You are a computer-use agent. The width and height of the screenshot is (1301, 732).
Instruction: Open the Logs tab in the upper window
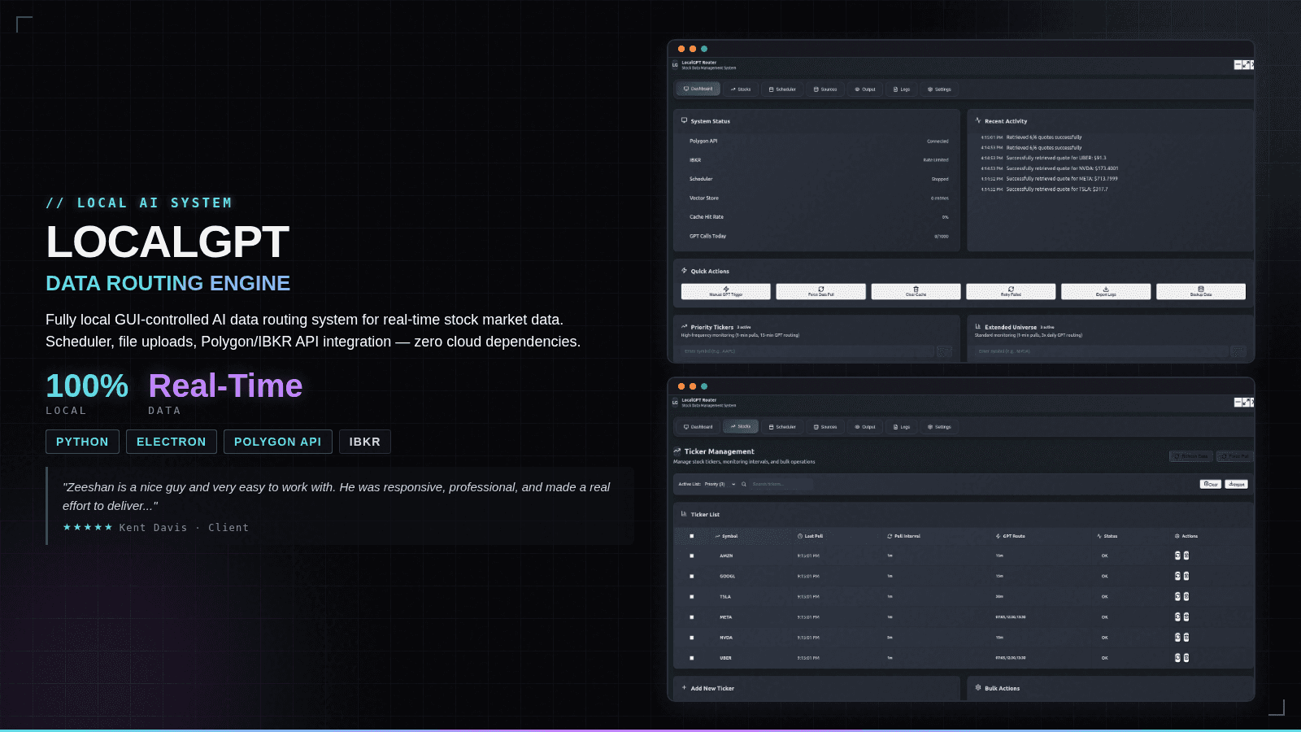click(902, 89)
